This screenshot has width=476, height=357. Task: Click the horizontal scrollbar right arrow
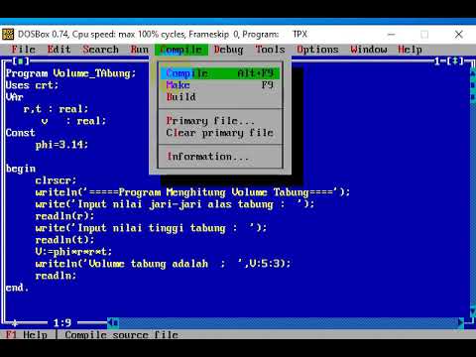coord(461,322)
